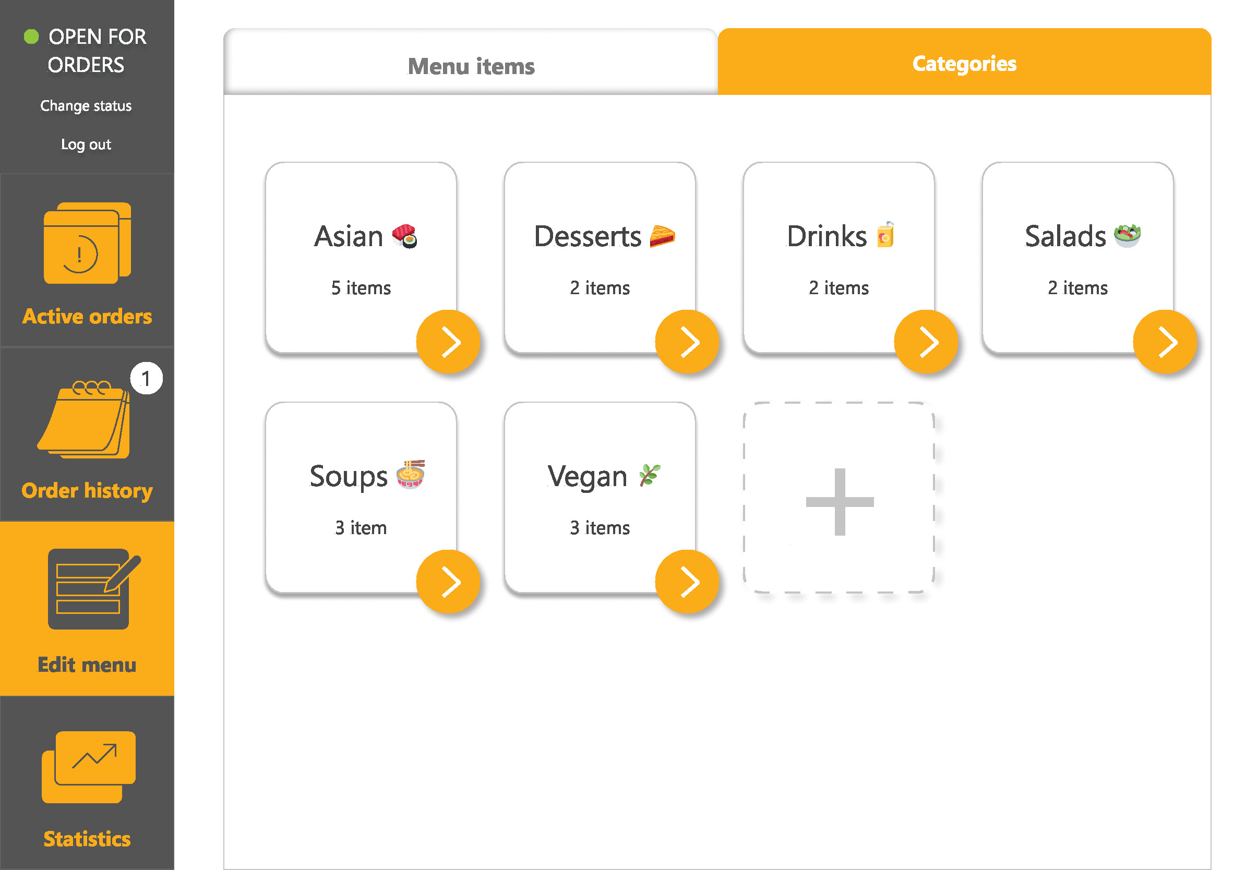
Task: Click the green open status indicator dot
Action: point(31,37)
